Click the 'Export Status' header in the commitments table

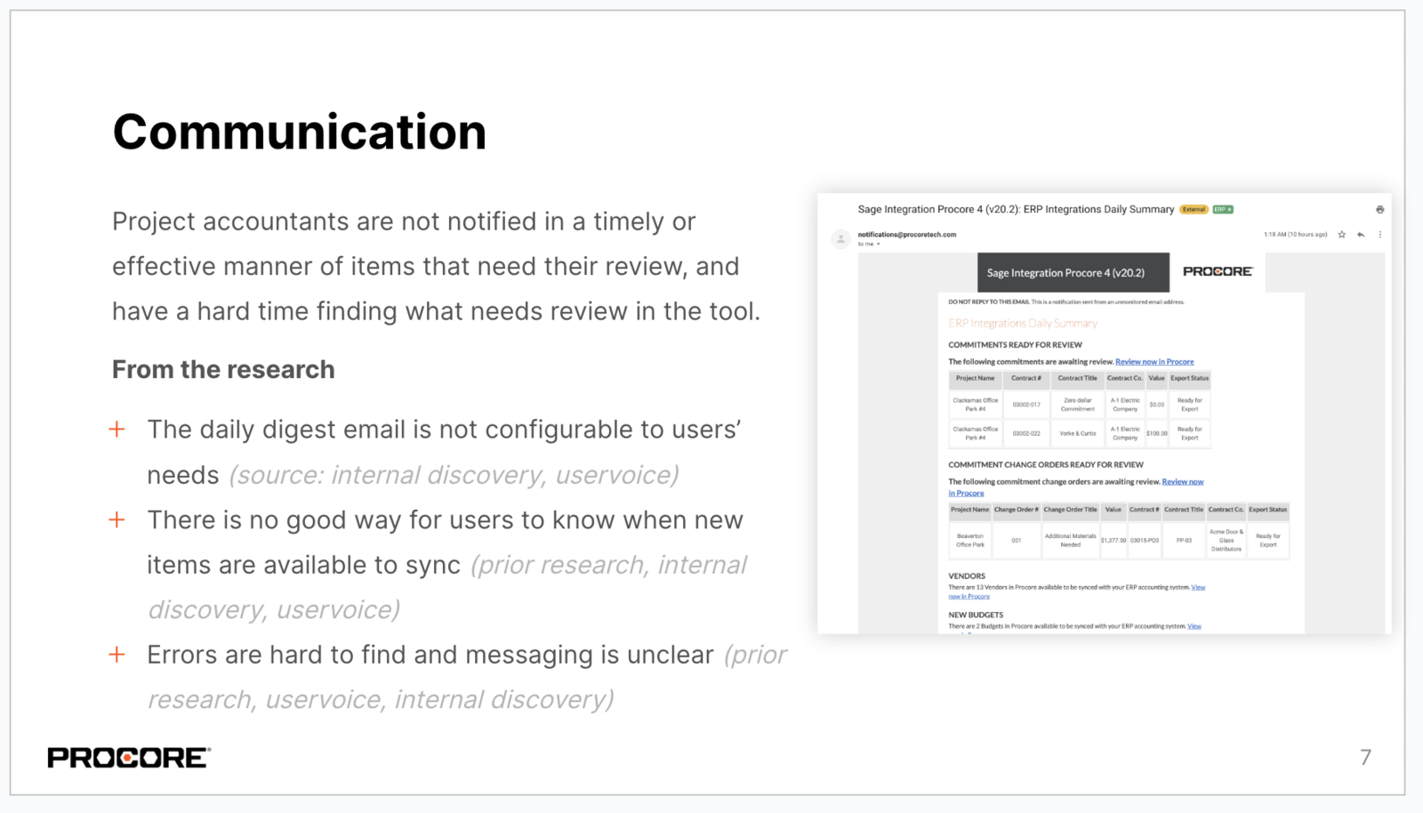click(x=1189, y=379)
